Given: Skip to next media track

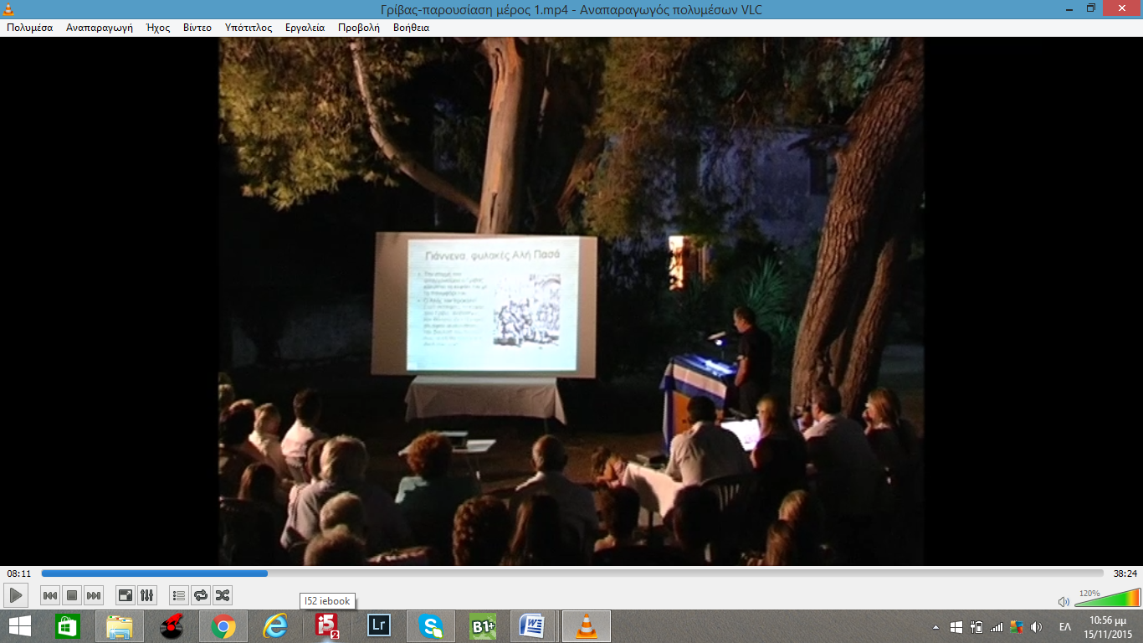Looking at the screenshot, I should [x=94, y=595].
